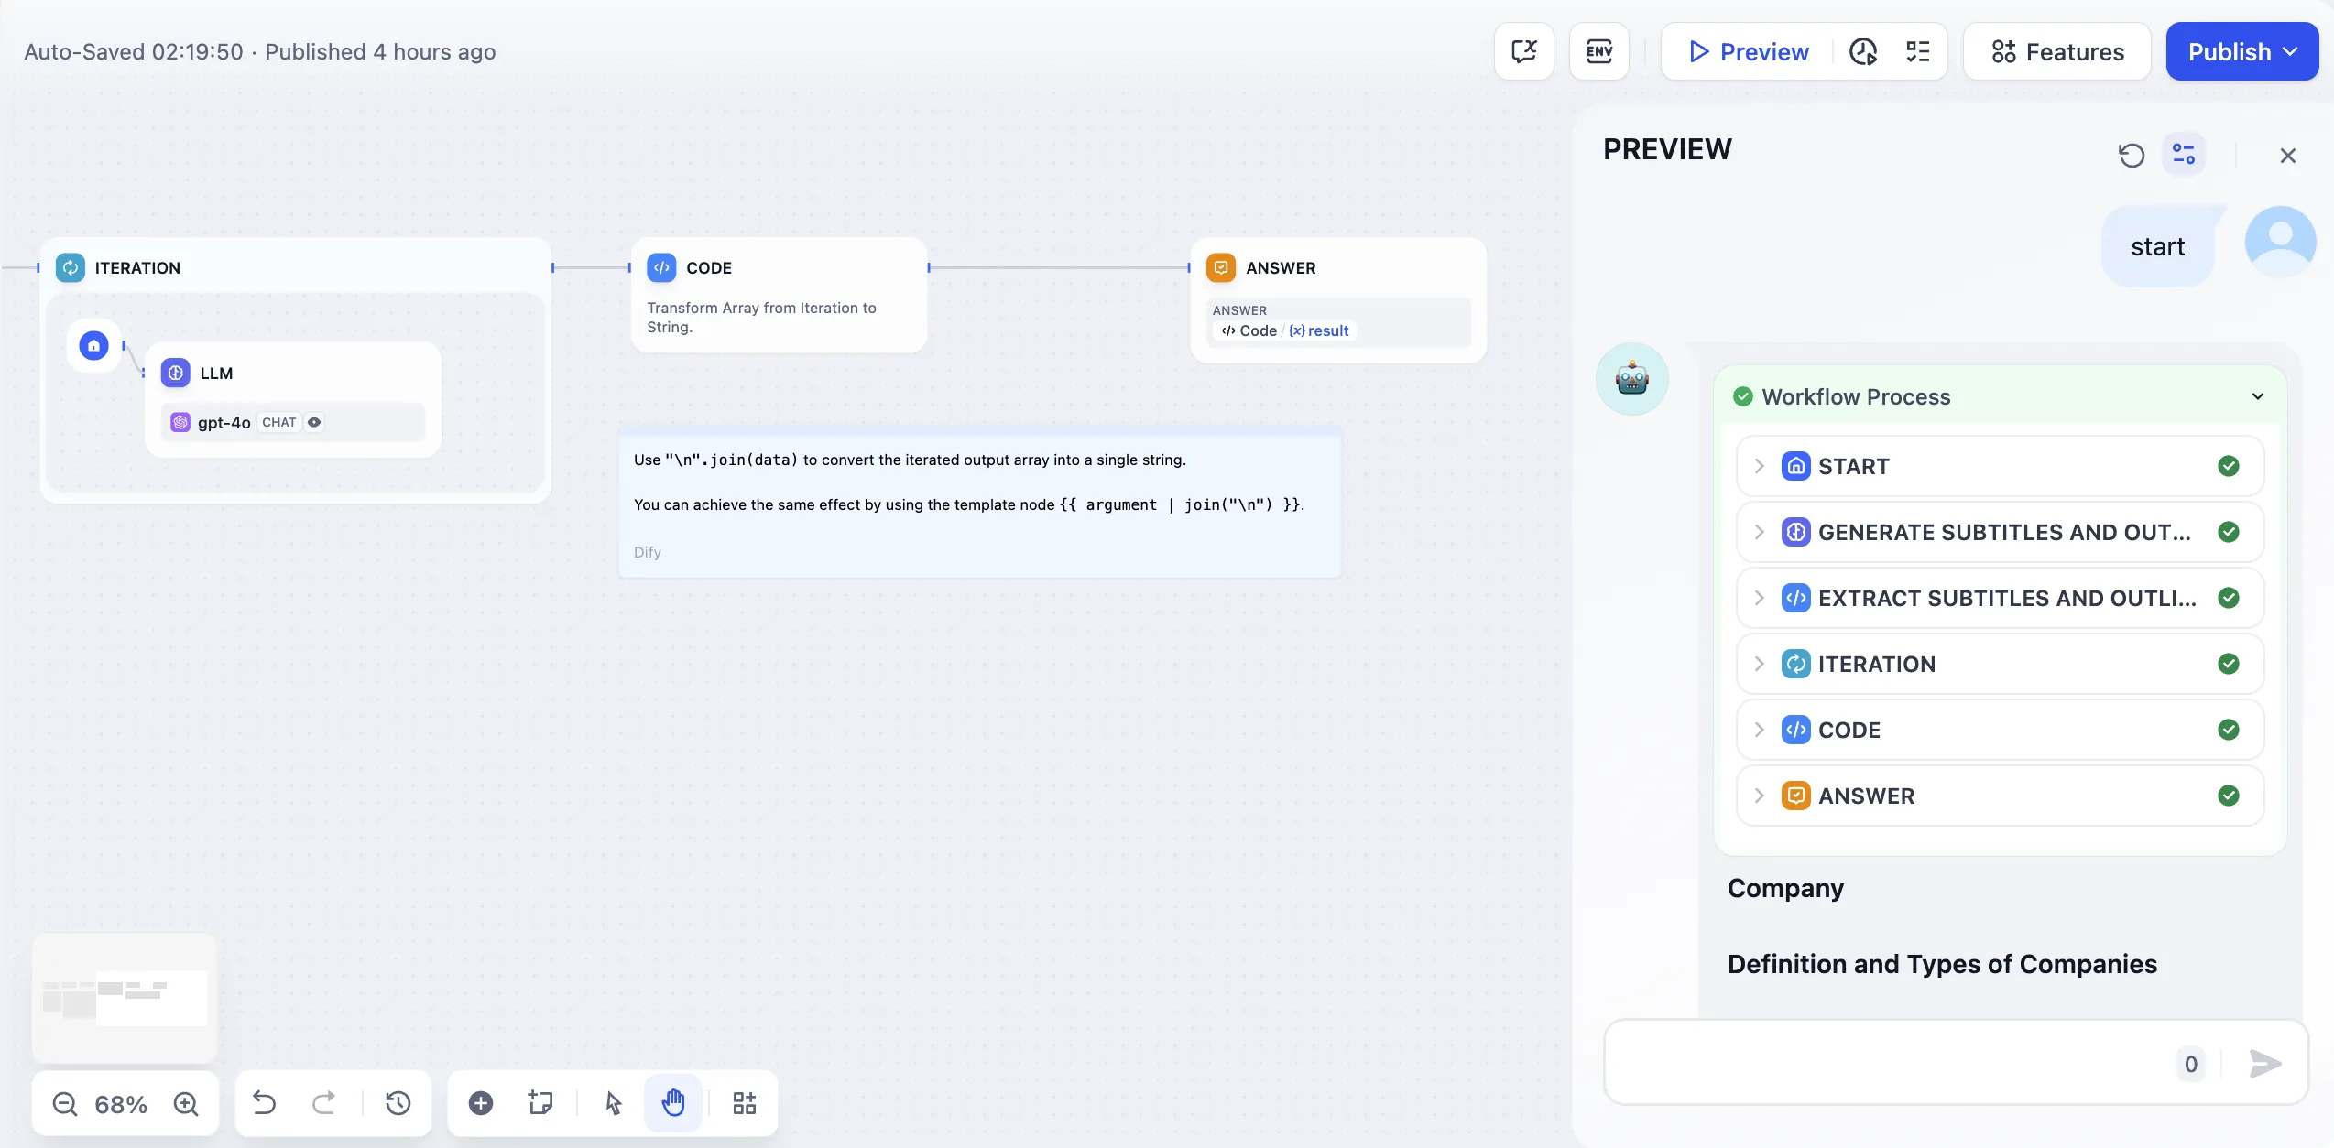The image size is (2334, 1148).
Task: Click the organize nodes layout icon
Action: pos(745,1103)
